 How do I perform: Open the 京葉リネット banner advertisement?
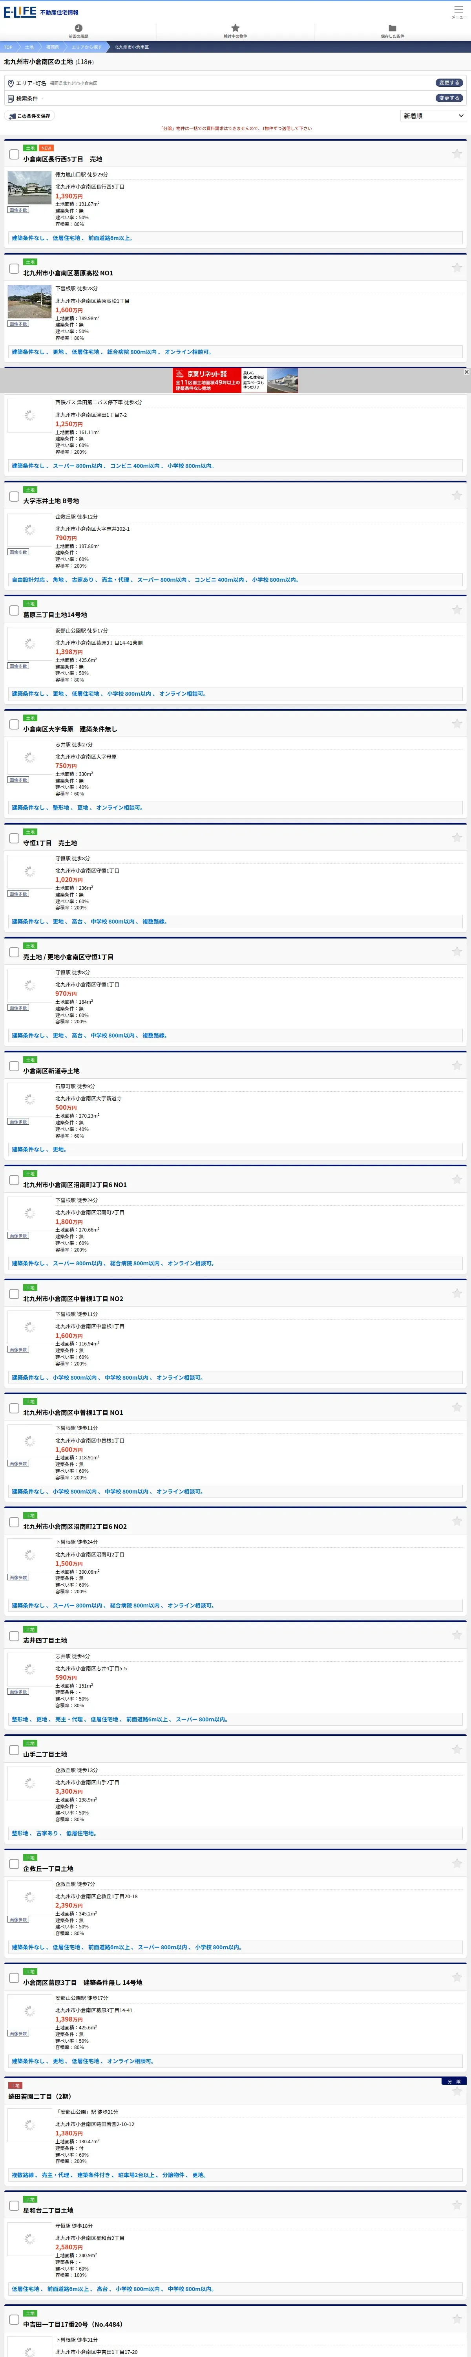coord(235,380)
